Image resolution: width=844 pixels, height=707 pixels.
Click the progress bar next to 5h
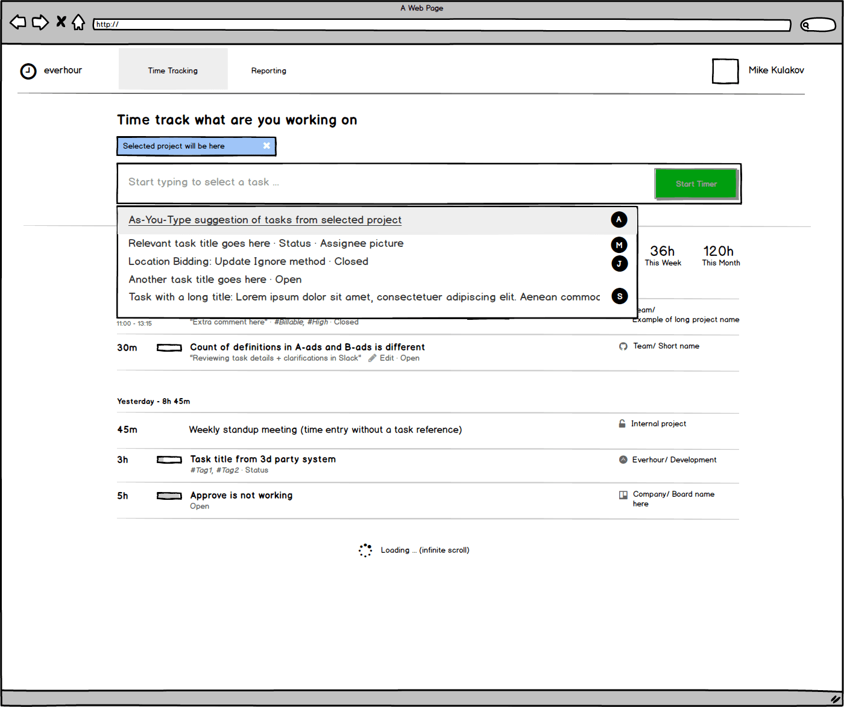click(x=169, y=496)
